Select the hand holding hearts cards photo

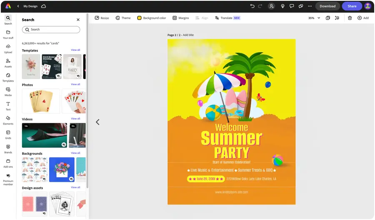[x=74, y=101]
